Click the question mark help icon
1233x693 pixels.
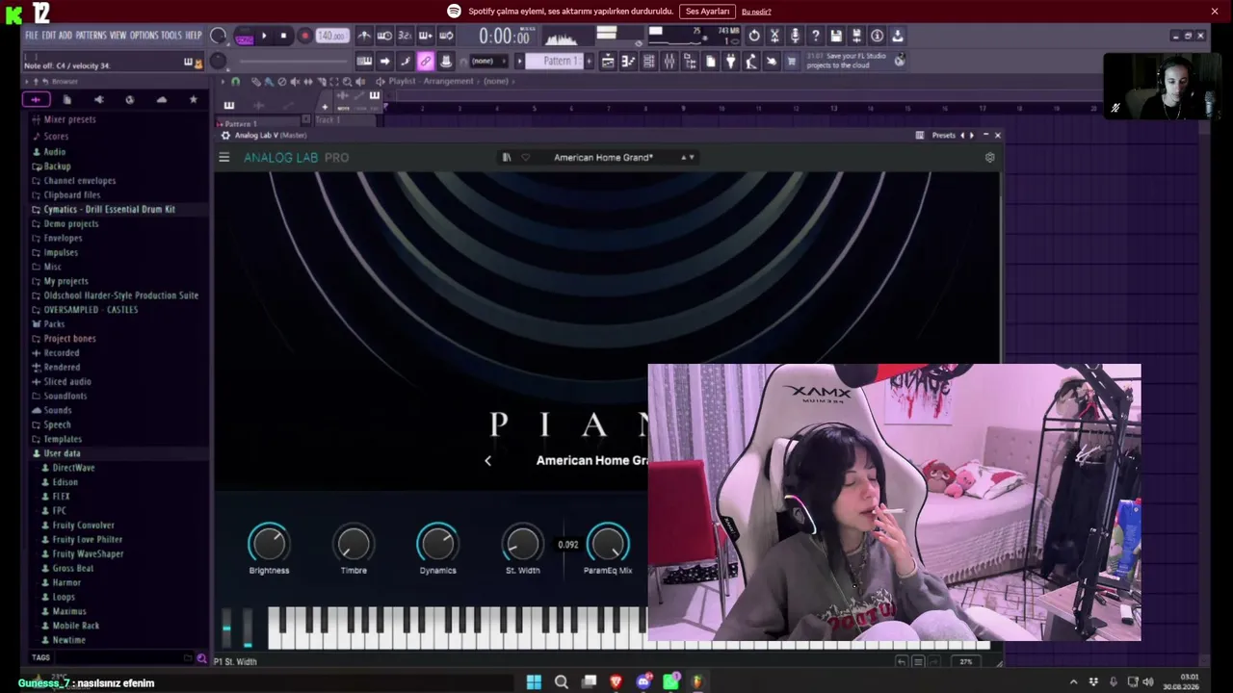click(815, 36)
